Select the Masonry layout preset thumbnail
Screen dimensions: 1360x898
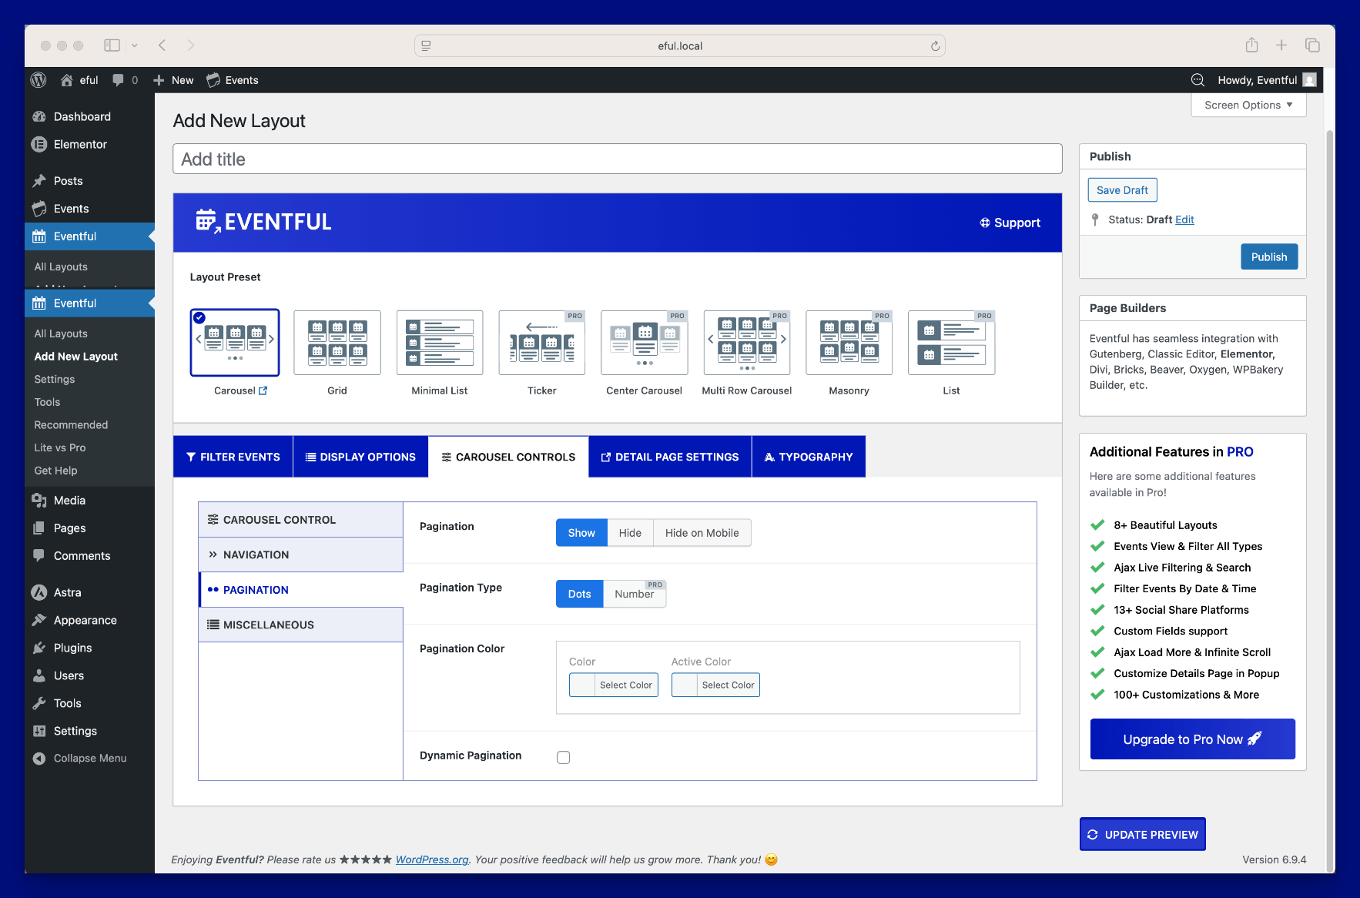[849, 343]
